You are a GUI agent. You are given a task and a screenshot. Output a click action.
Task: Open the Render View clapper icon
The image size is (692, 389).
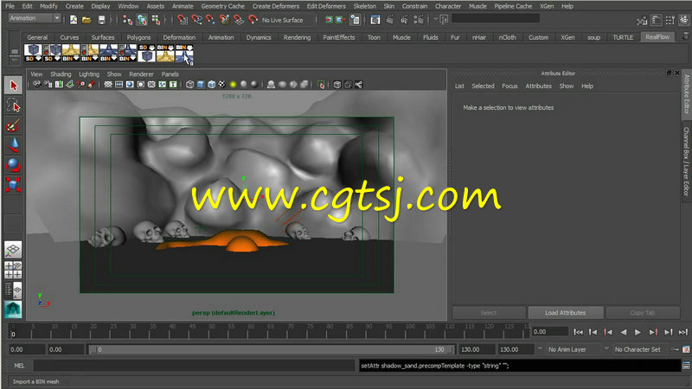pyautogui.click(x=375, y=20)
